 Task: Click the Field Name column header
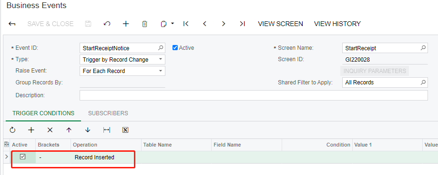[247, 145]
